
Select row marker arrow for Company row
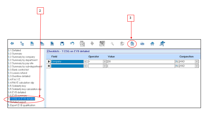point(48,61)
